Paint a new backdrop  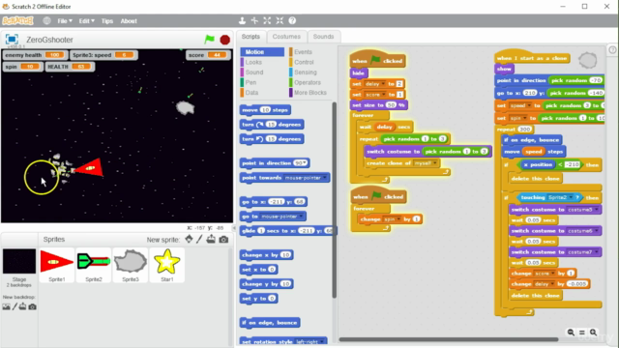15,306
